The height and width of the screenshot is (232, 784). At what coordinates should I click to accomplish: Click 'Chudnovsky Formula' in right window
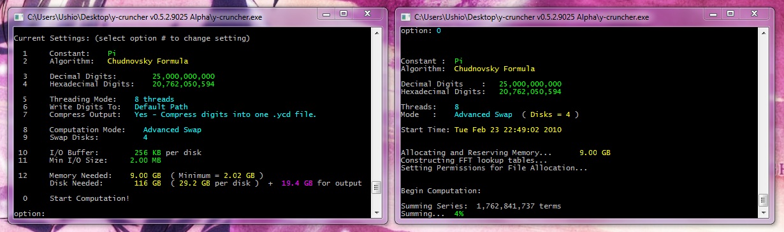[495, 69]
